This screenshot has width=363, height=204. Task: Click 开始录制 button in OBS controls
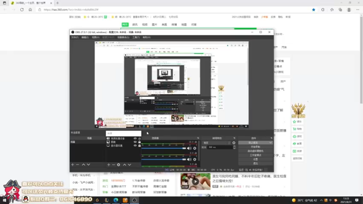(x=255, y=147)
